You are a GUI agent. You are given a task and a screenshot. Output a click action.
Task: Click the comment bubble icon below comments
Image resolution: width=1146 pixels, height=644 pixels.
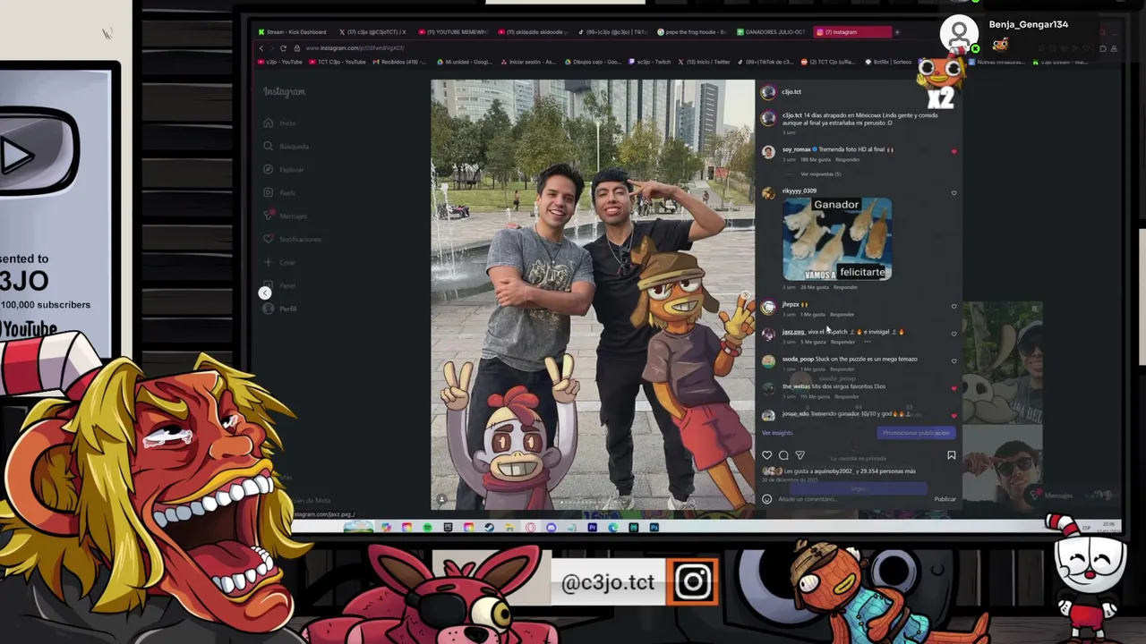pyautogui.click(x=783, y=455)
